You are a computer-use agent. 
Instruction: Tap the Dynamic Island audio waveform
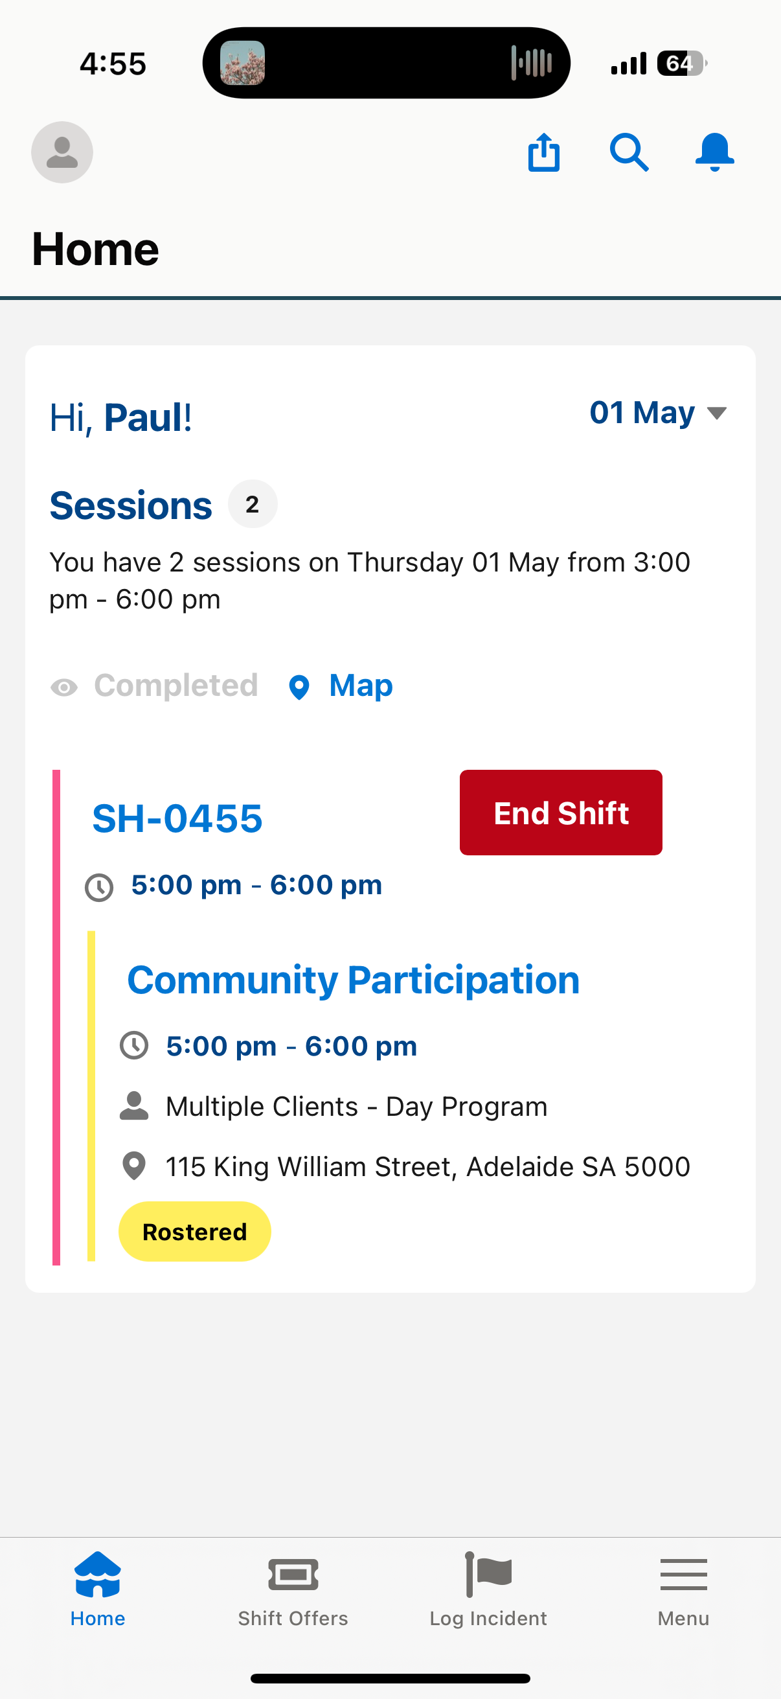[531, 63]
